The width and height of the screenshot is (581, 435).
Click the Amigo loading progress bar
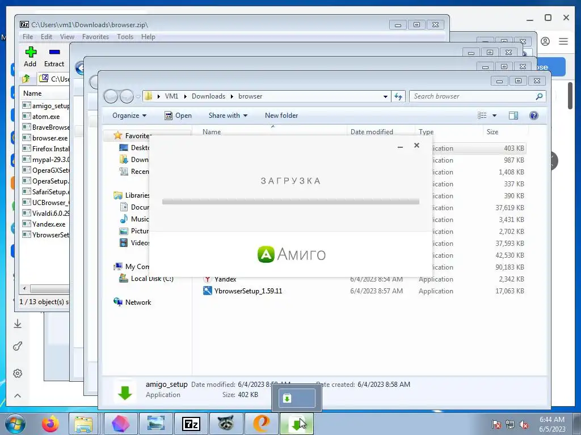pyautogui.click(x=290, y=202)
